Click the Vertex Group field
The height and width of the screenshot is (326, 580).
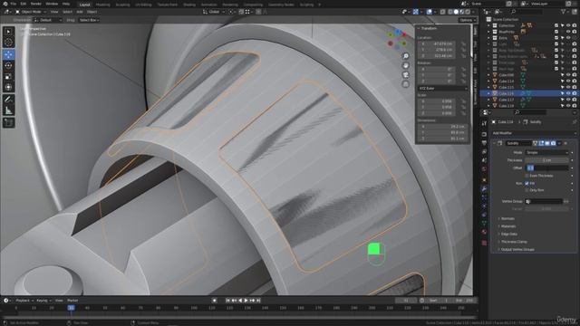click(x=544, y=201)
